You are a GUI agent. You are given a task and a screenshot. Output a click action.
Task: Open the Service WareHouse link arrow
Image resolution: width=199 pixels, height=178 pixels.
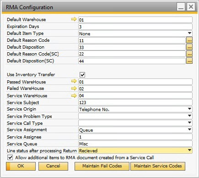(74, 95)
